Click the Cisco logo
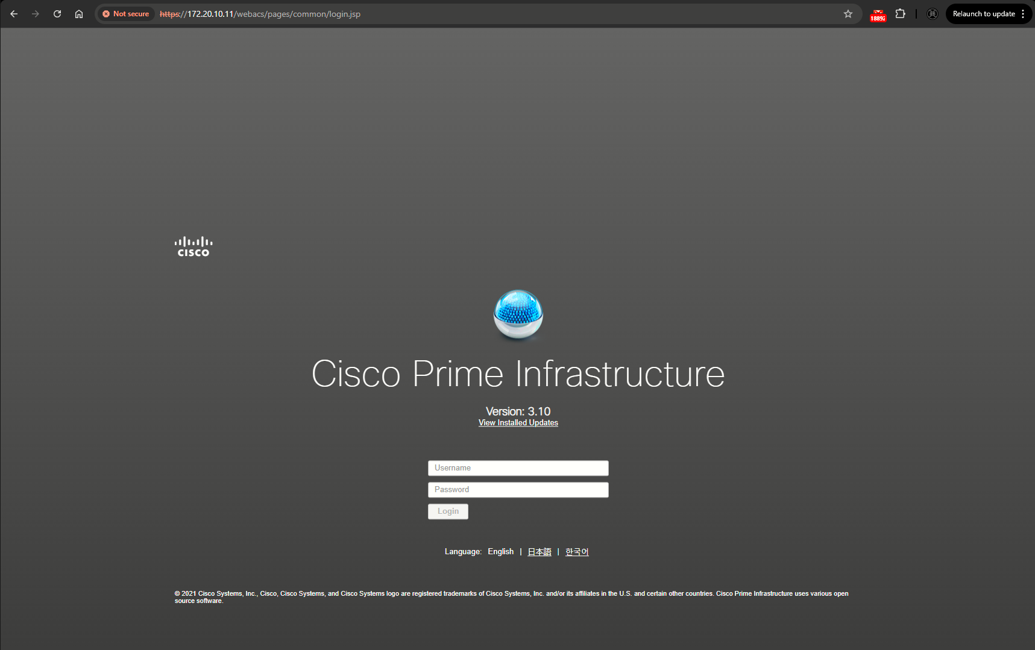Viewport: 1035px width, 650px height. click(x=193, y=246)
